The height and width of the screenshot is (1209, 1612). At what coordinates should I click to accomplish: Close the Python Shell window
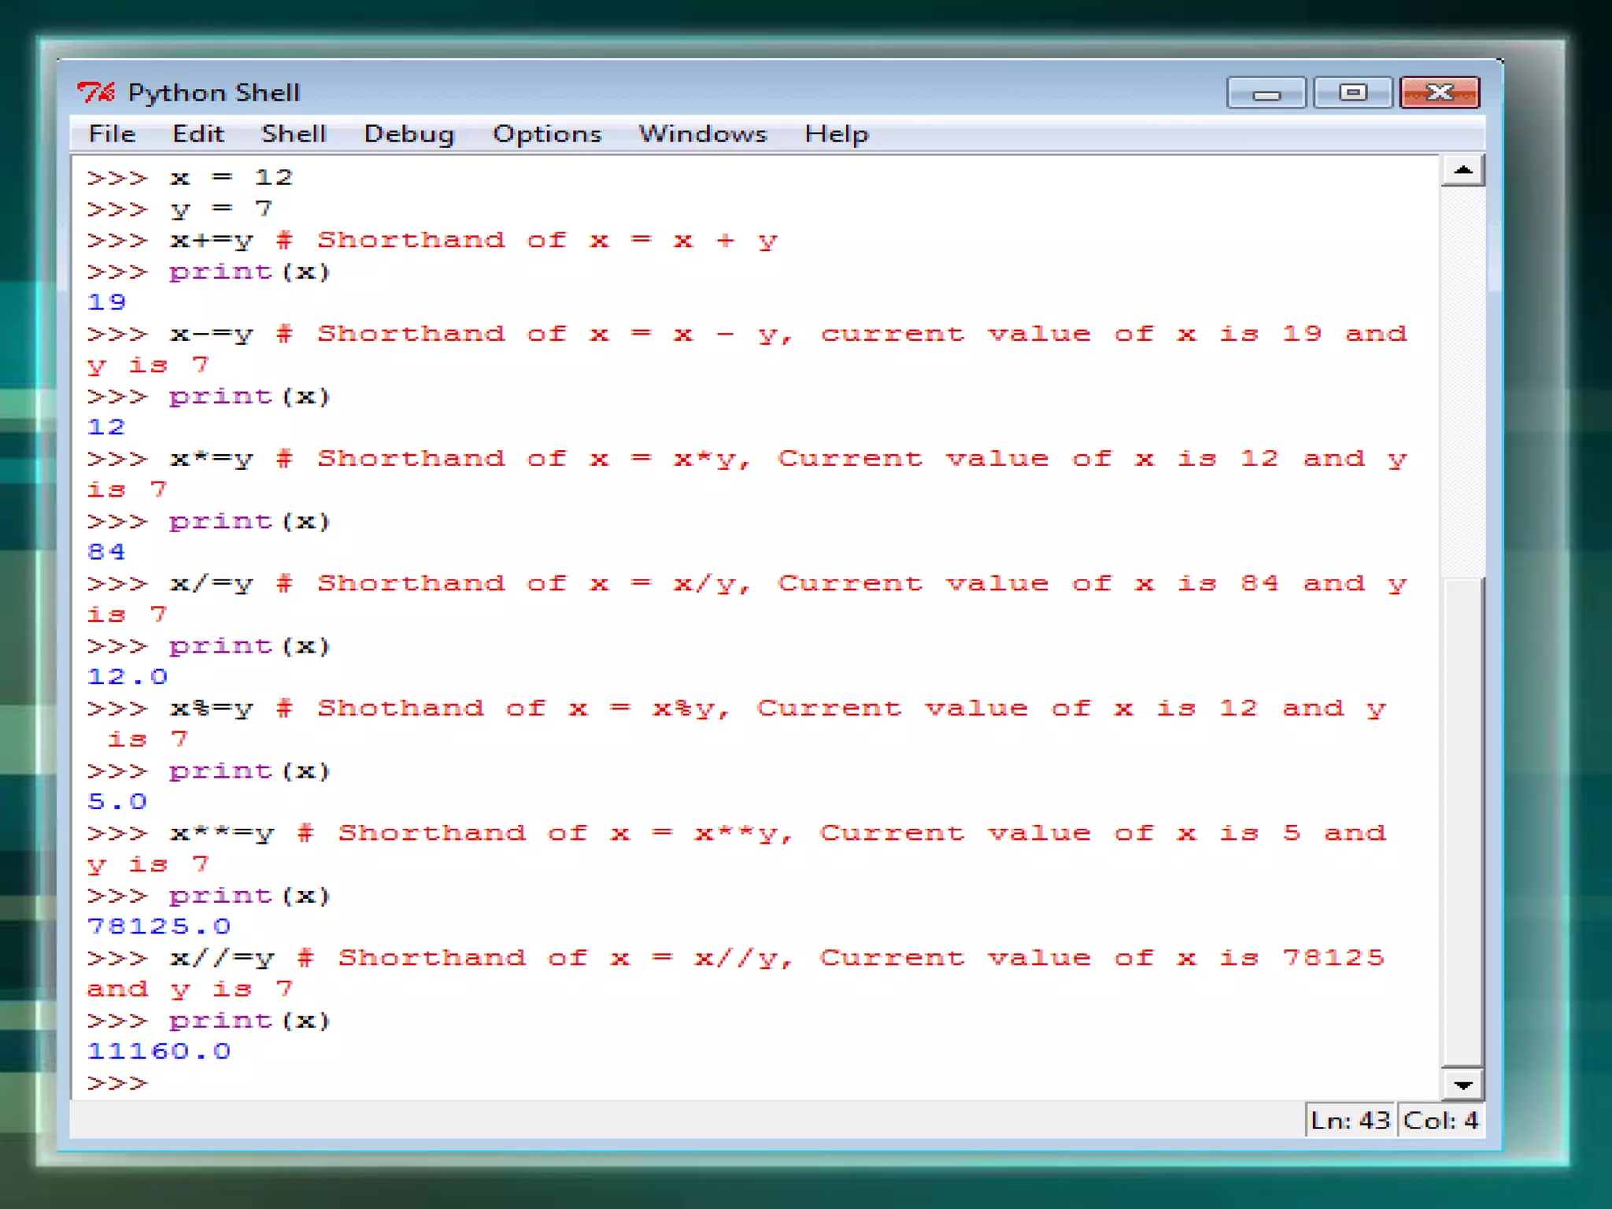(1440, 94)
